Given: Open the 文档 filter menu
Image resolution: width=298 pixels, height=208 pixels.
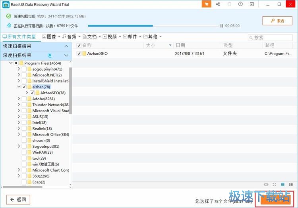Looking at the screenshot, I should click(x=92, y=36).
